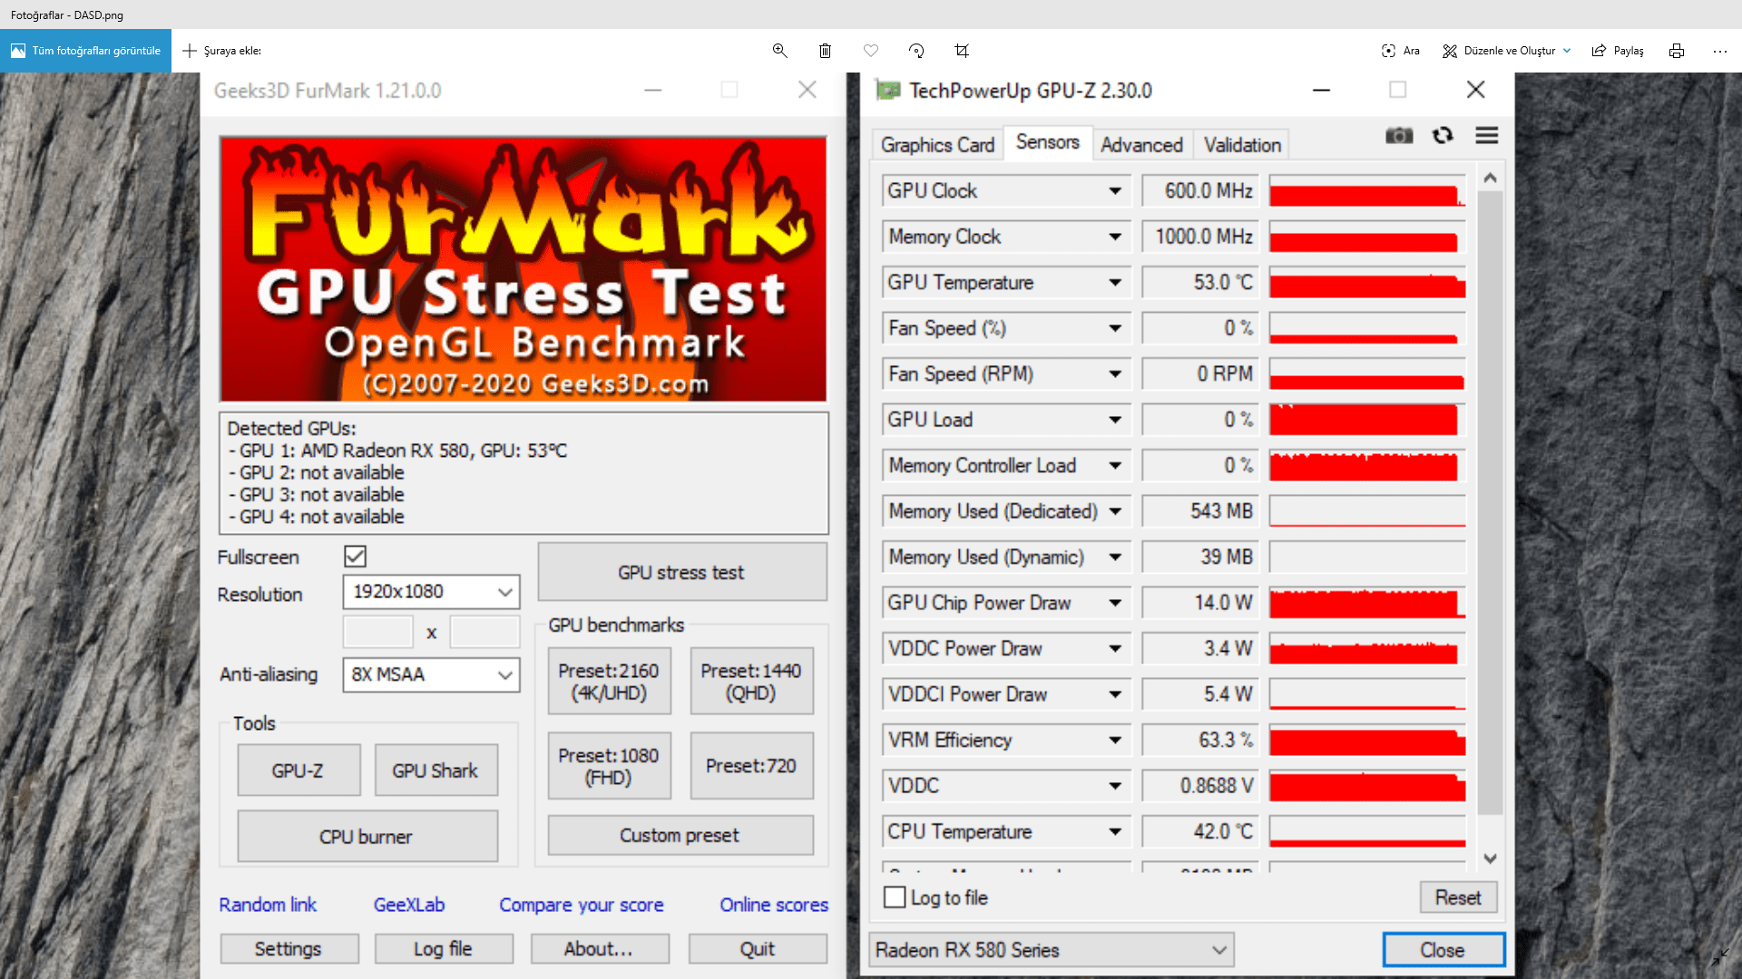Open GPU-Z hamburger menu icon
The image size is (1742, 979).
pos(1486,136)
